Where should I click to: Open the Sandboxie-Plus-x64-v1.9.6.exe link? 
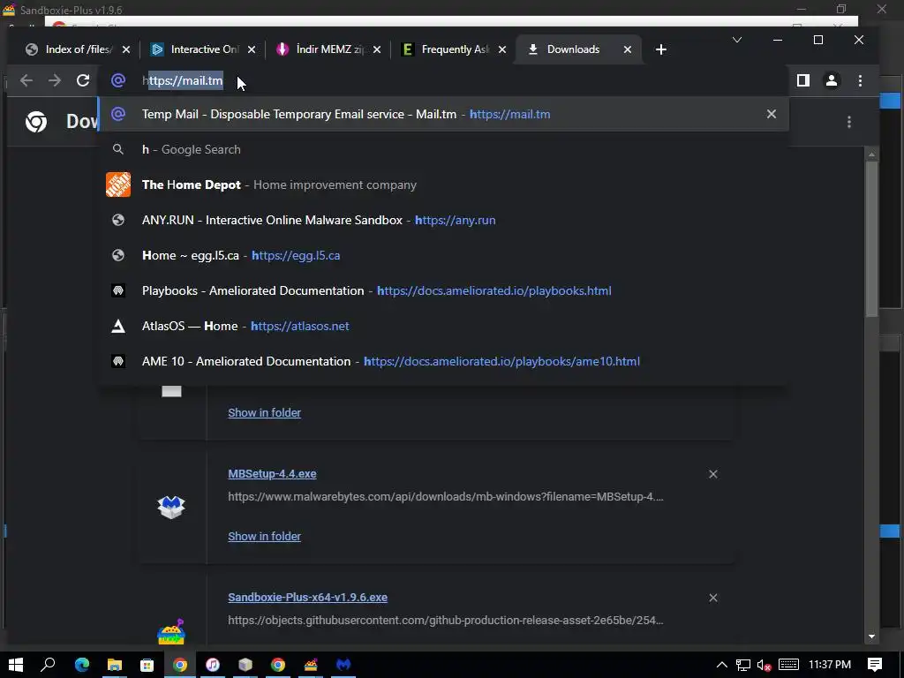[307, 598]
